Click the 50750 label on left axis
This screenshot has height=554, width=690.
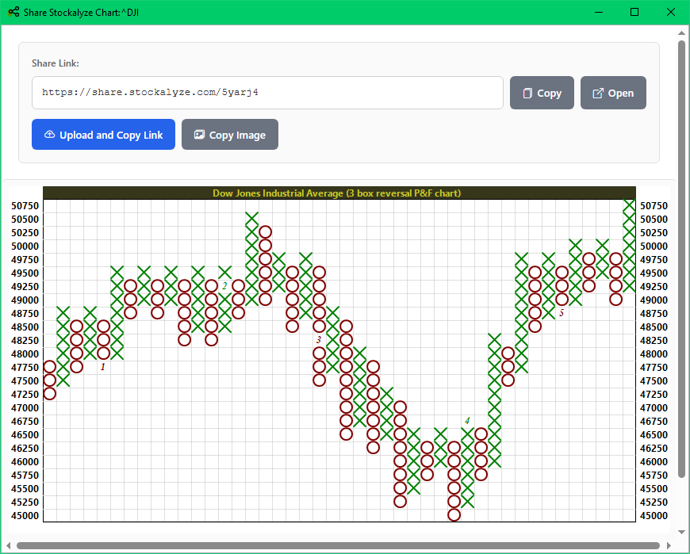(x=25, y=206)
